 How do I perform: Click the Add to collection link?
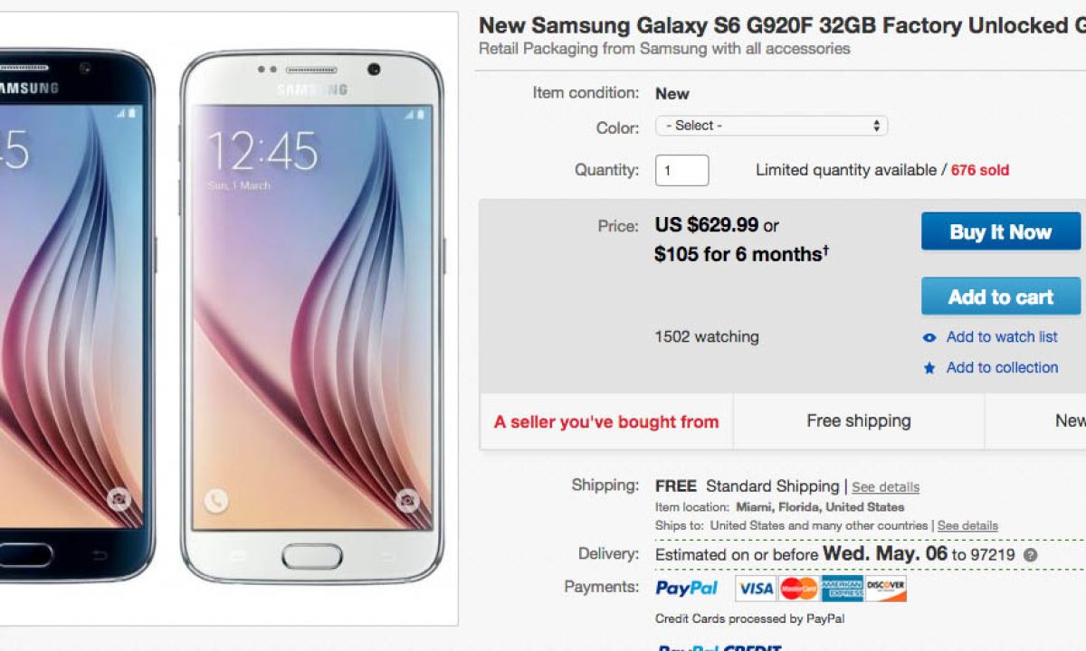tap(1002, 368)
